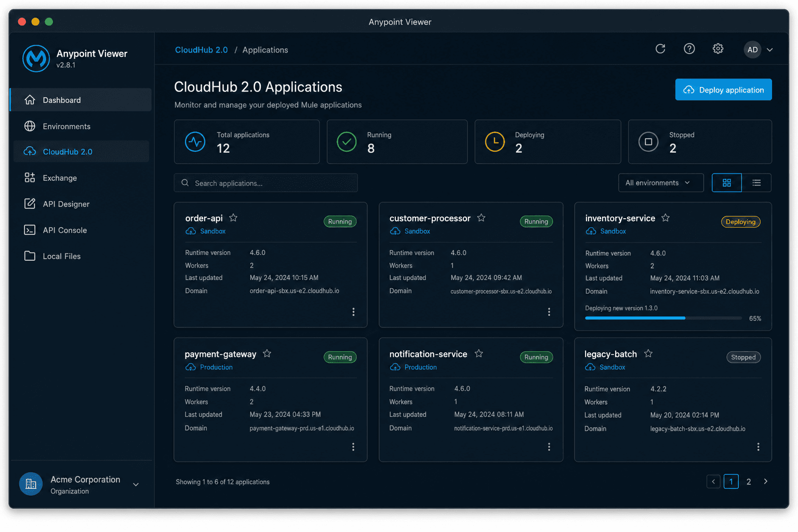Click the Production link on notification-service card
This screenshot has height=532, width=798.
click(421, 367)
